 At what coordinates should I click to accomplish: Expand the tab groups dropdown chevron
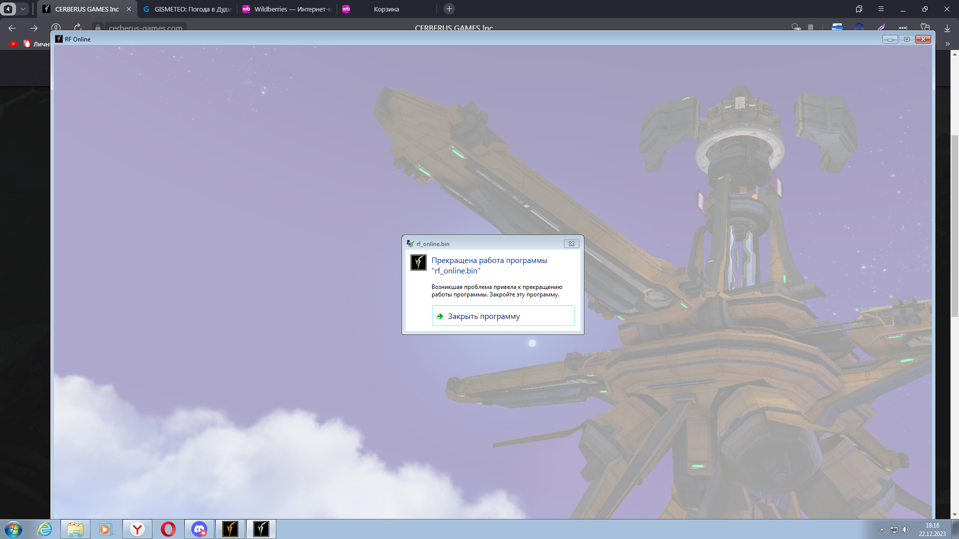click(x=23, y=9)
